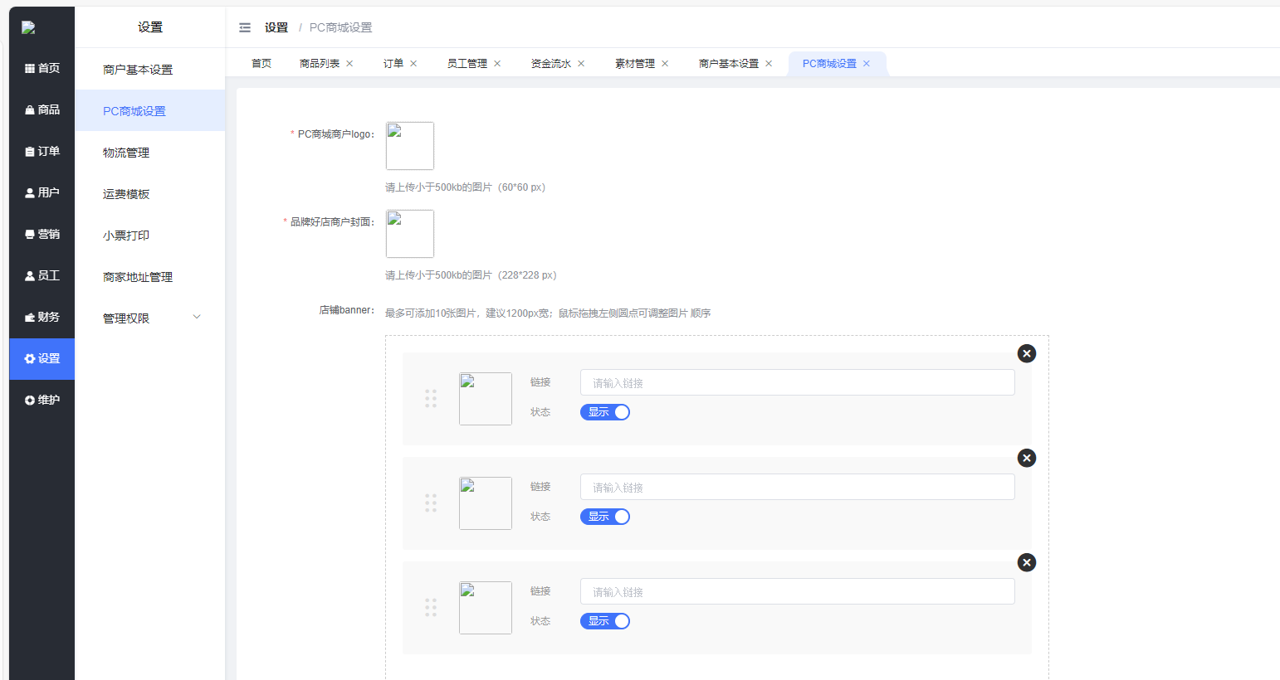
Task: Click PC商城设置 breadcrumb text
Action: coord(341,27)
